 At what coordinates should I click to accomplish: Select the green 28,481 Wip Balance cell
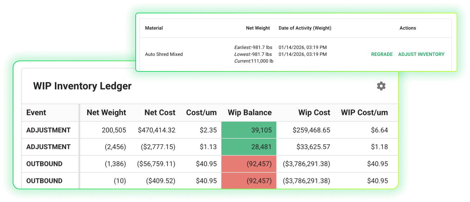[249, 147]
